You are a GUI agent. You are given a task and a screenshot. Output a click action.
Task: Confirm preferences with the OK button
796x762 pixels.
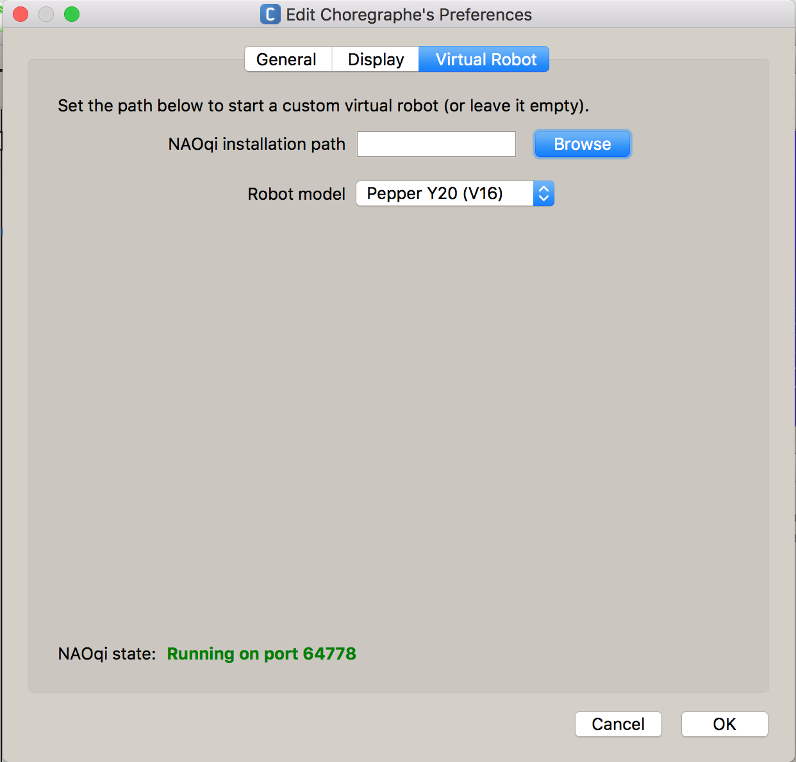tap(724, 724)
